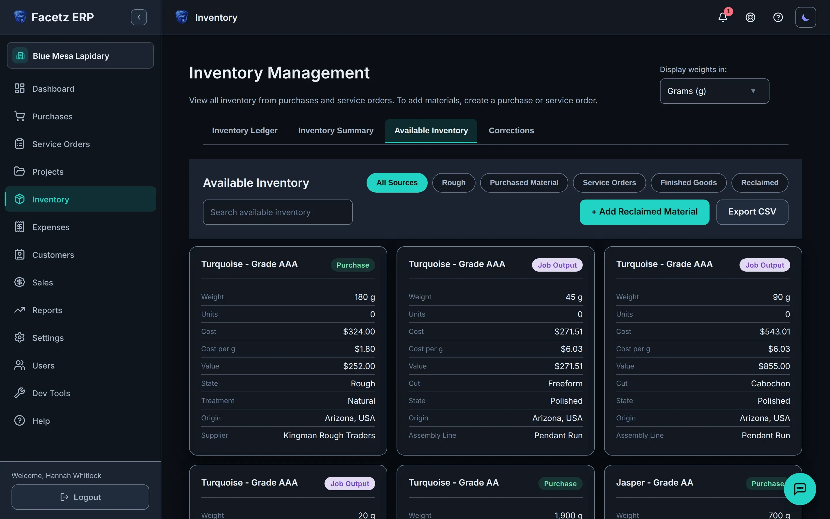Click the Jasper - Grade AA card title

coord(654,483)
